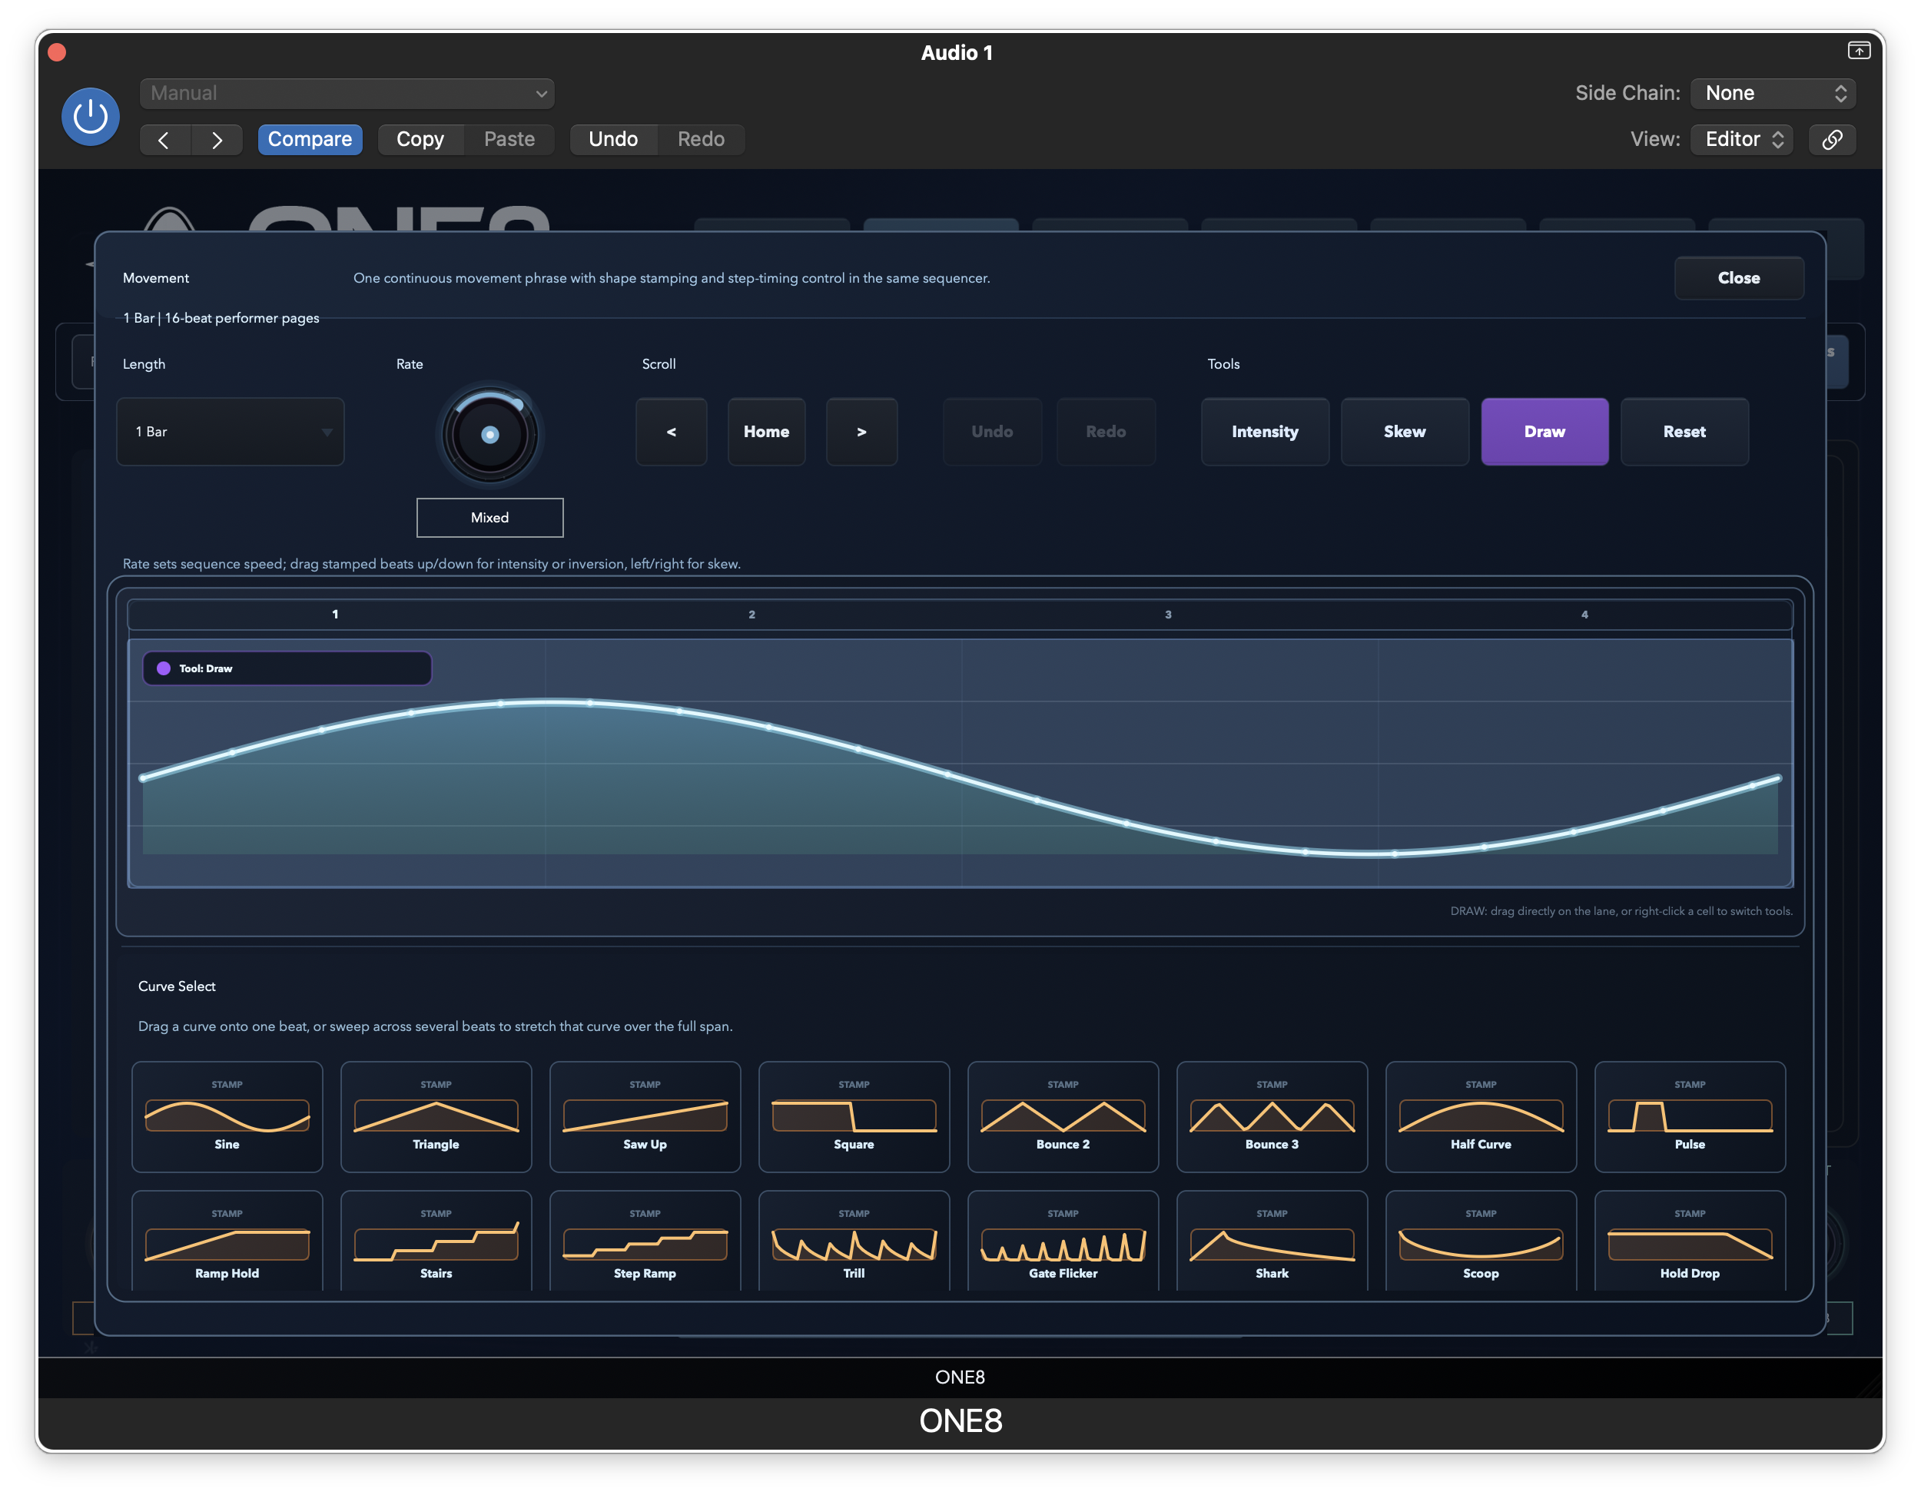Click the header Undo button

pos(613,140)
